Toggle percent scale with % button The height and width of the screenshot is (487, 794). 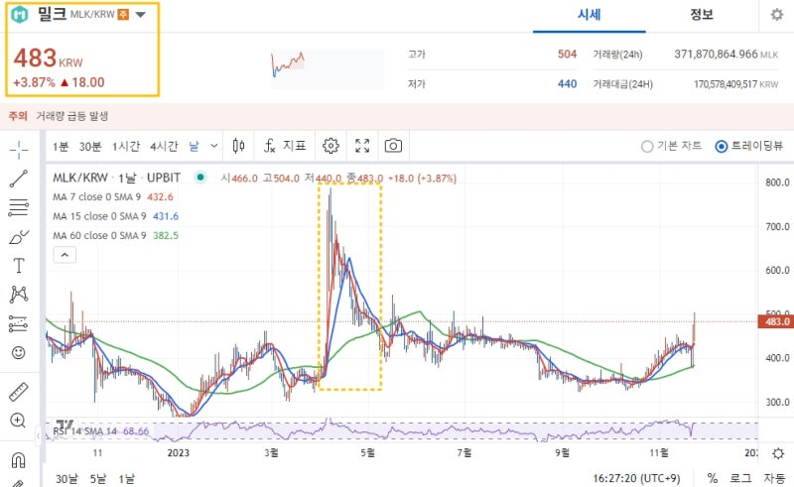(x=713, y=478)
